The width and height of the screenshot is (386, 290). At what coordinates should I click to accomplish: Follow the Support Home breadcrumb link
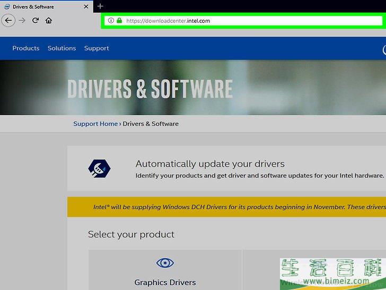pos(95,124)
